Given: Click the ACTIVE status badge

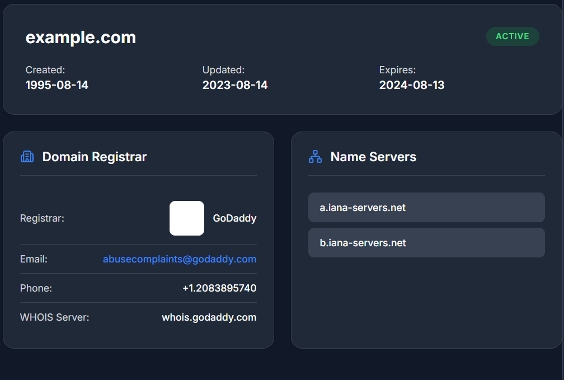Looking at the screenshot, I should pos(513,36).
